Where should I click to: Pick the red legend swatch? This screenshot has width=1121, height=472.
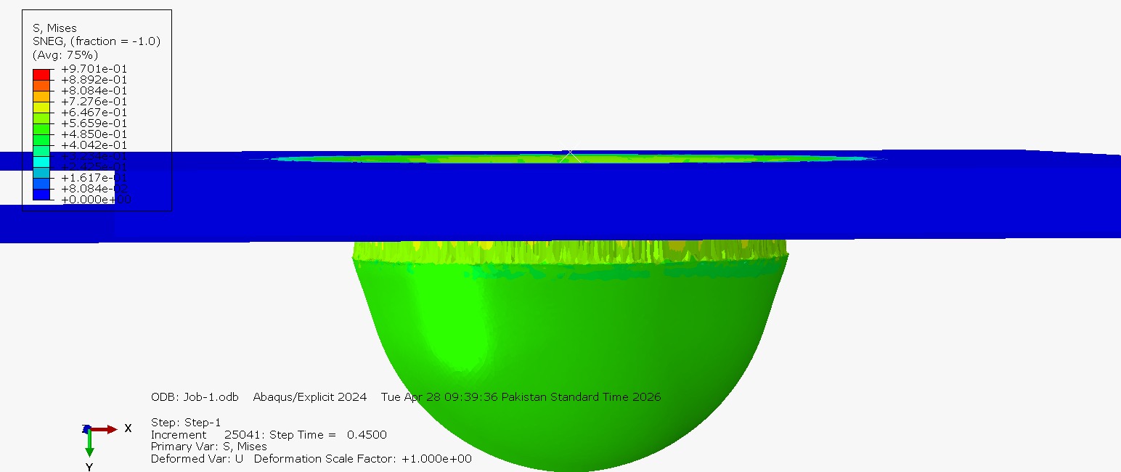point(41,74)
